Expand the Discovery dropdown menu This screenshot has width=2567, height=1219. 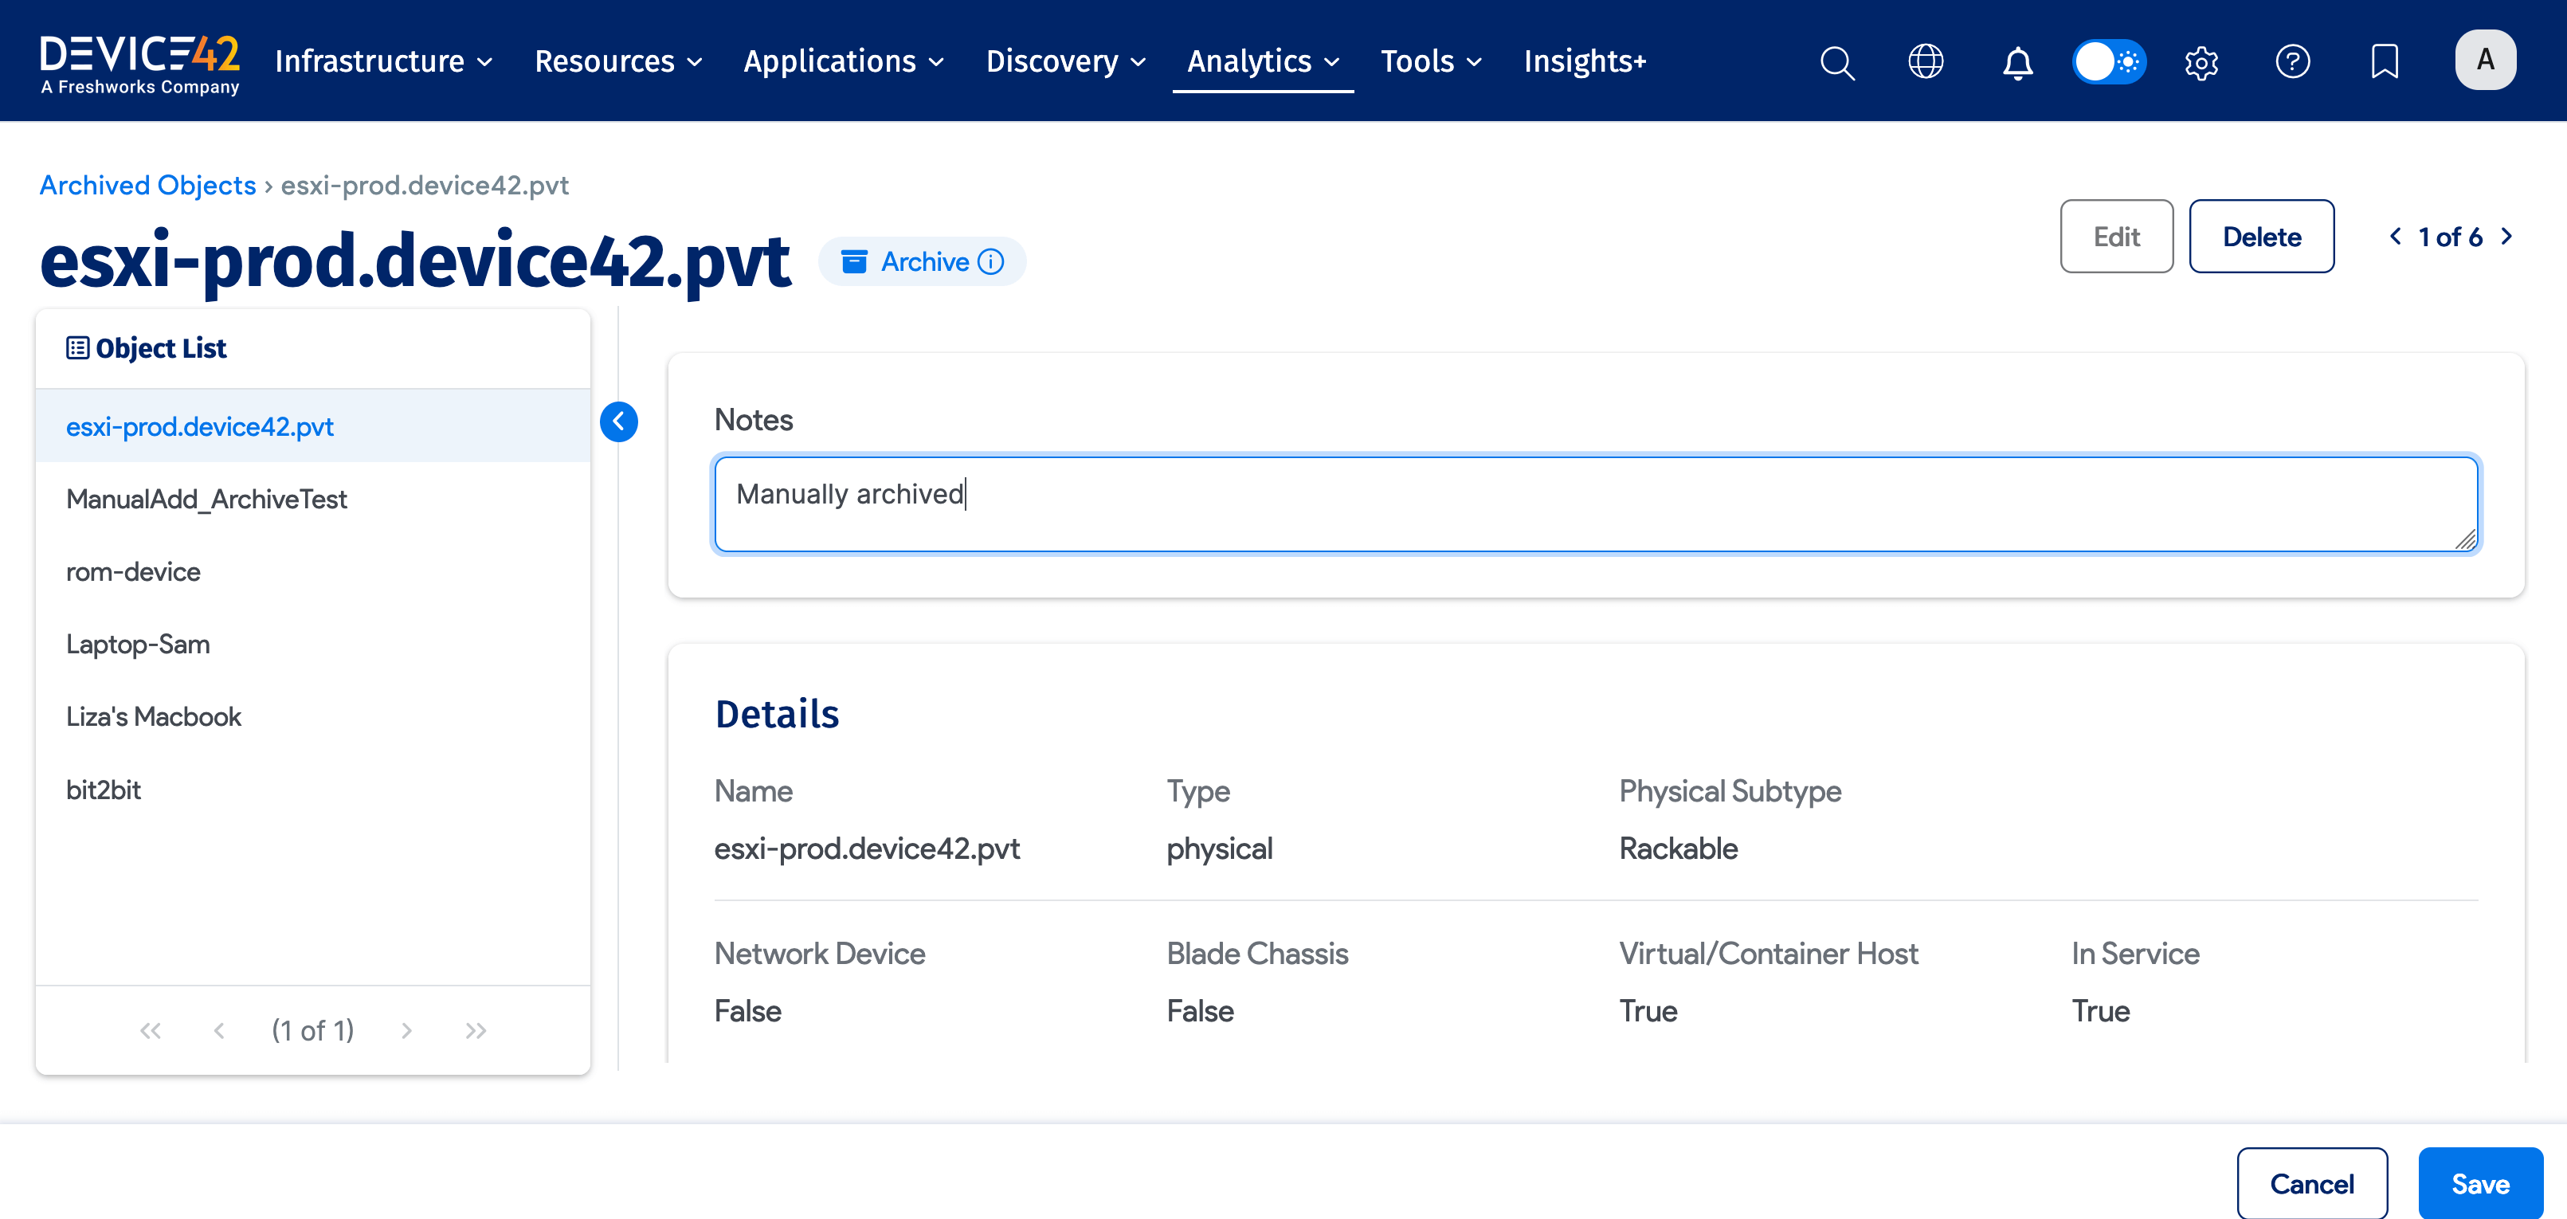tap(1065, 62)
